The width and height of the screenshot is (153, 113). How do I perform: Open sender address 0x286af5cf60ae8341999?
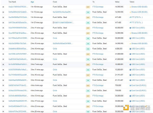(x=62, y=44)
